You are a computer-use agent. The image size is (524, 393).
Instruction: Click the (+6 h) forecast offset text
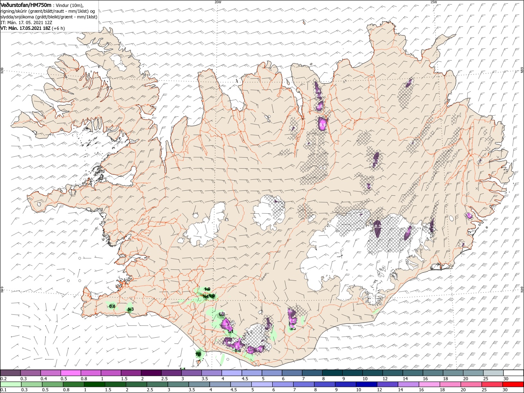pos(59,28)
